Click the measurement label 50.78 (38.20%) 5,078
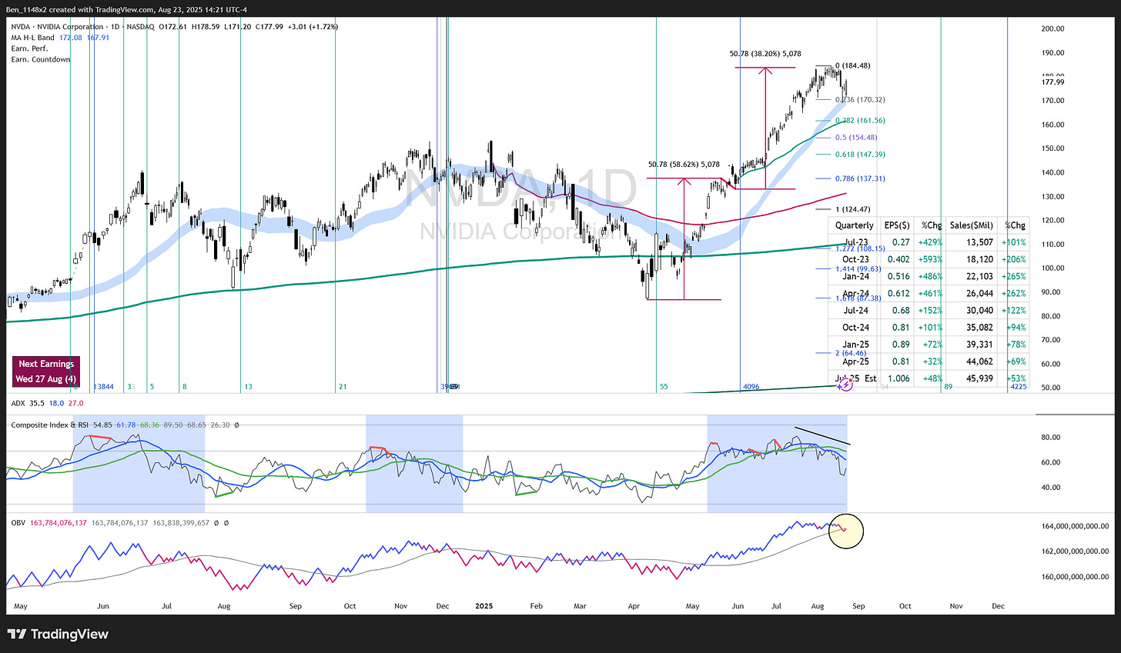This screenshot has width=1121, height=653. tap(765, 54)
